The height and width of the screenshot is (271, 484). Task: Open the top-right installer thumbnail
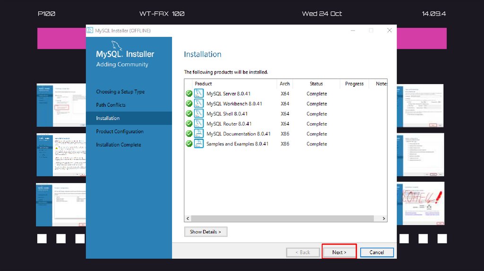click(x=420, y=105)
